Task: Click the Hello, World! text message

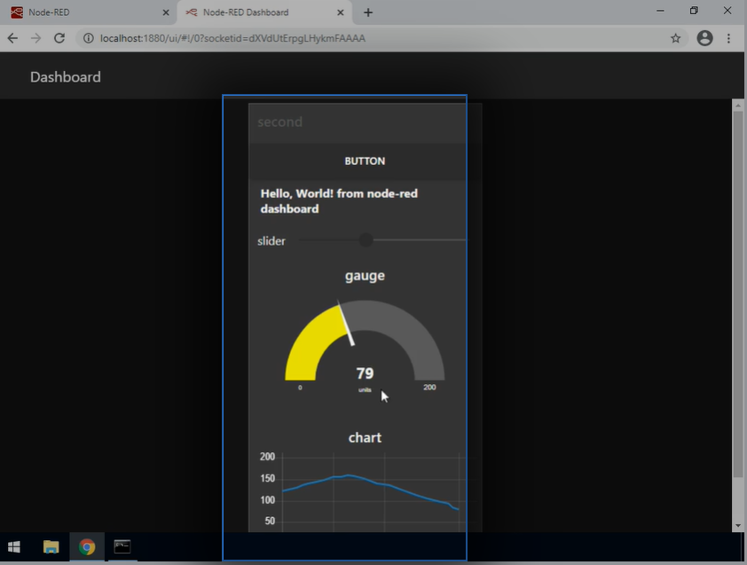Action: 339,201
